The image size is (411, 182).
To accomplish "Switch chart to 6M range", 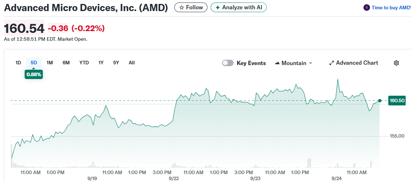I will (x=66, y=63).
